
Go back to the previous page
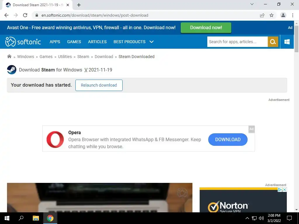click(6, 15)
